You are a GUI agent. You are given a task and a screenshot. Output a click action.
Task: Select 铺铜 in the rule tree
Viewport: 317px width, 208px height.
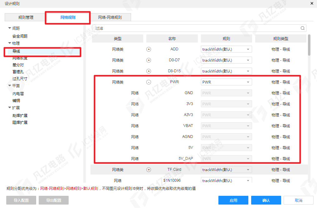[x=16, y=101]
